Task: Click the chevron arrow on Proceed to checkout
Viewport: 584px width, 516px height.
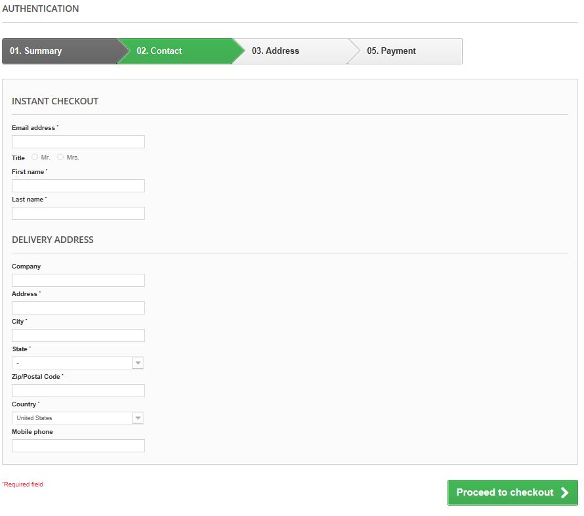Action: coord(564,492)
